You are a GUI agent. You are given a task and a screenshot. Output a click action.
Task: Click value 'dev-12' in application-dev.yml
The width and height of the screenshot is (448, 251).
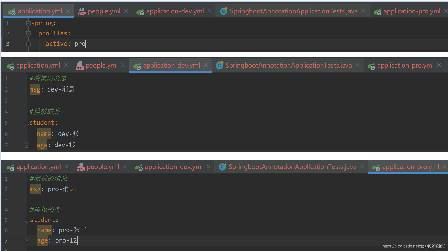[65, 145]
